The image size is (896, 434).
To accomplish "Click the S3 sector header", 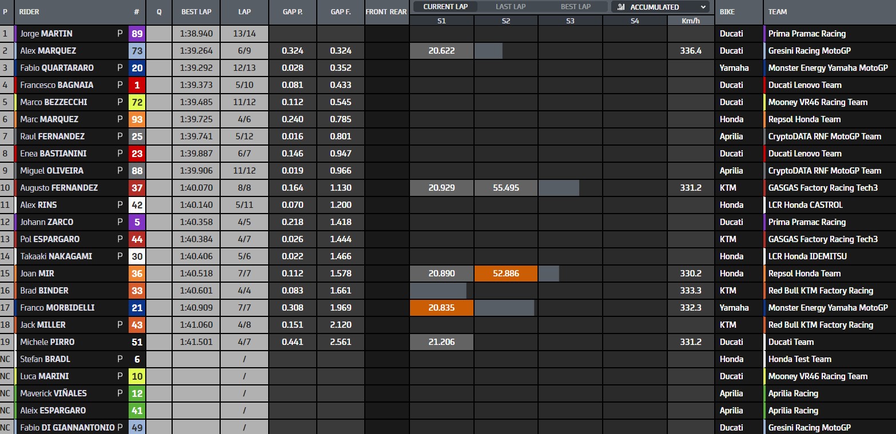I will (x=570, y=20).
